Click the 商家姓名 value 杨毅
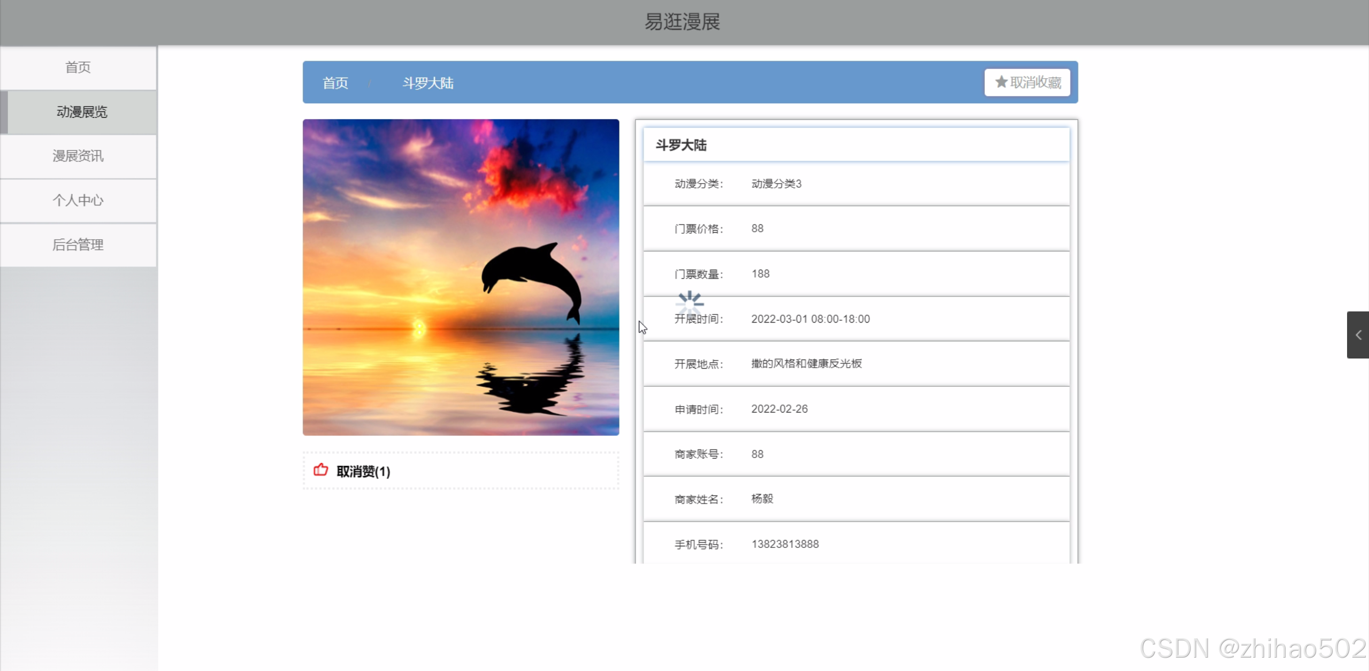Screen dimensions: 1369x671 [762, 499]
